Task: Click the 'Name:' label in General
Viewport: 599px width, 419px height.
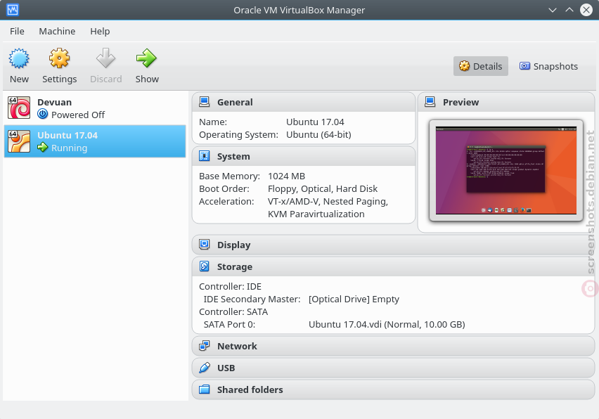Action: (213, 122)
